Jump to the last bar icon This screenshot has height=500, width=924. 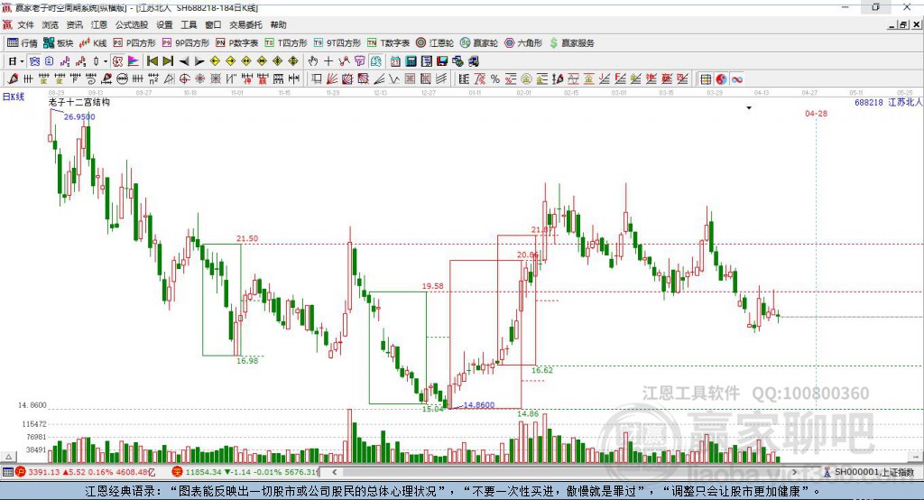pyautogui.click(x=168, y=61)
